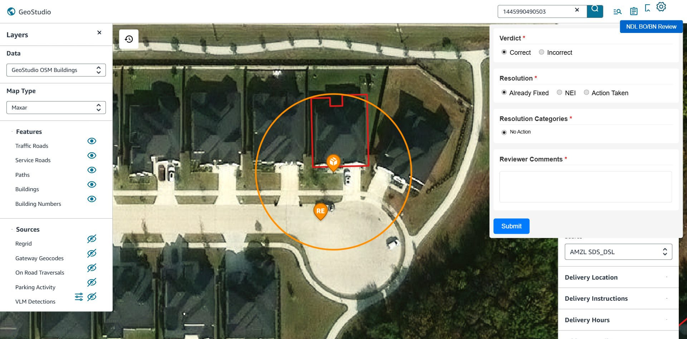This screenshot has height=339, width=687.
Task: Click the RE marker on map
Action: pos(321,211)
